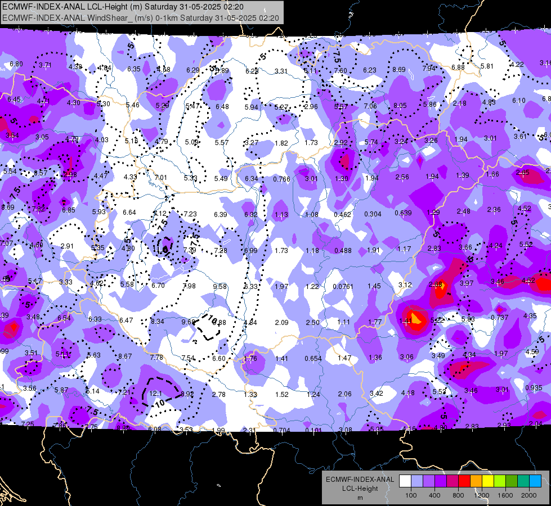Viewport: 551px width, 506px height.
Task: Click the wind shear value 6.60
Action: pyautogui.click(x=219, y=359)
